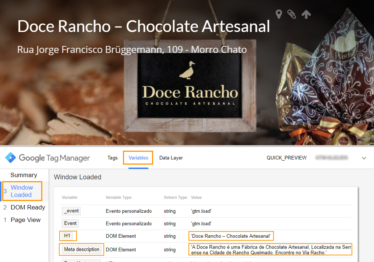Click the Rua Jorge Francisco Brüggemann address
This screenshot has width=374, height=262.
132,50
